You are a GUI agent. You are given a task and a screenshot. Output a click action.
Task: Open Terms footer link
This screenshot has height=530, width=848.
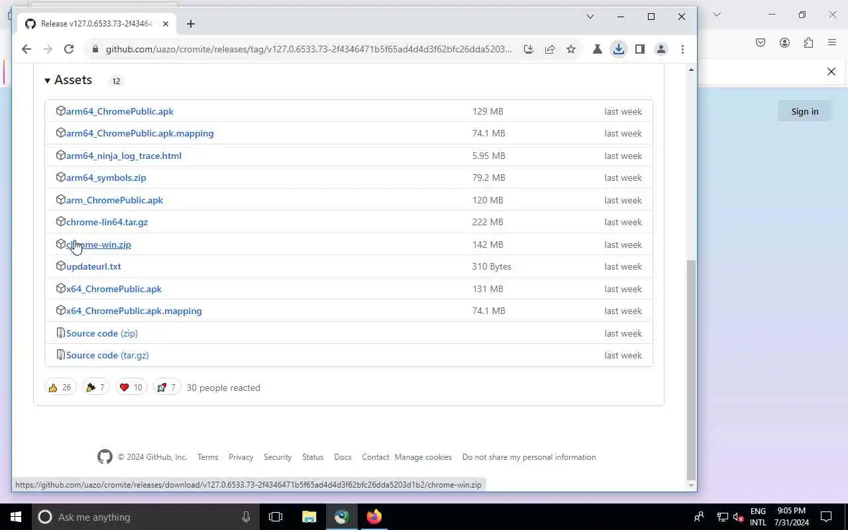click(207, 457)
